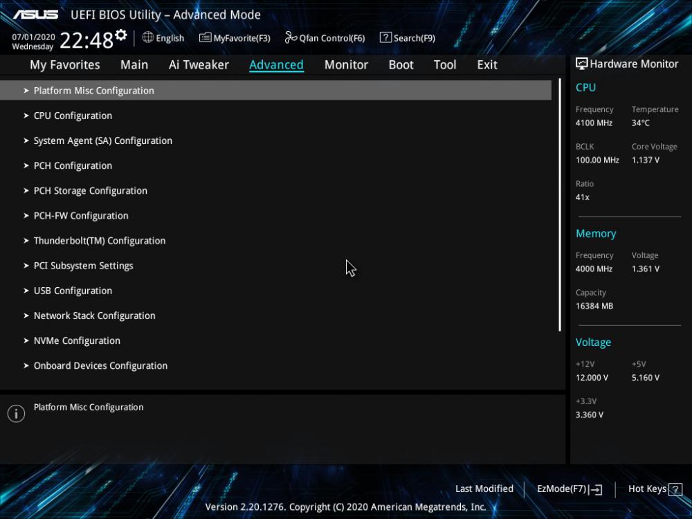Click the +5V value 5.160 V
This screenshot has width=692, height=519.
click(x=645, y=378)
